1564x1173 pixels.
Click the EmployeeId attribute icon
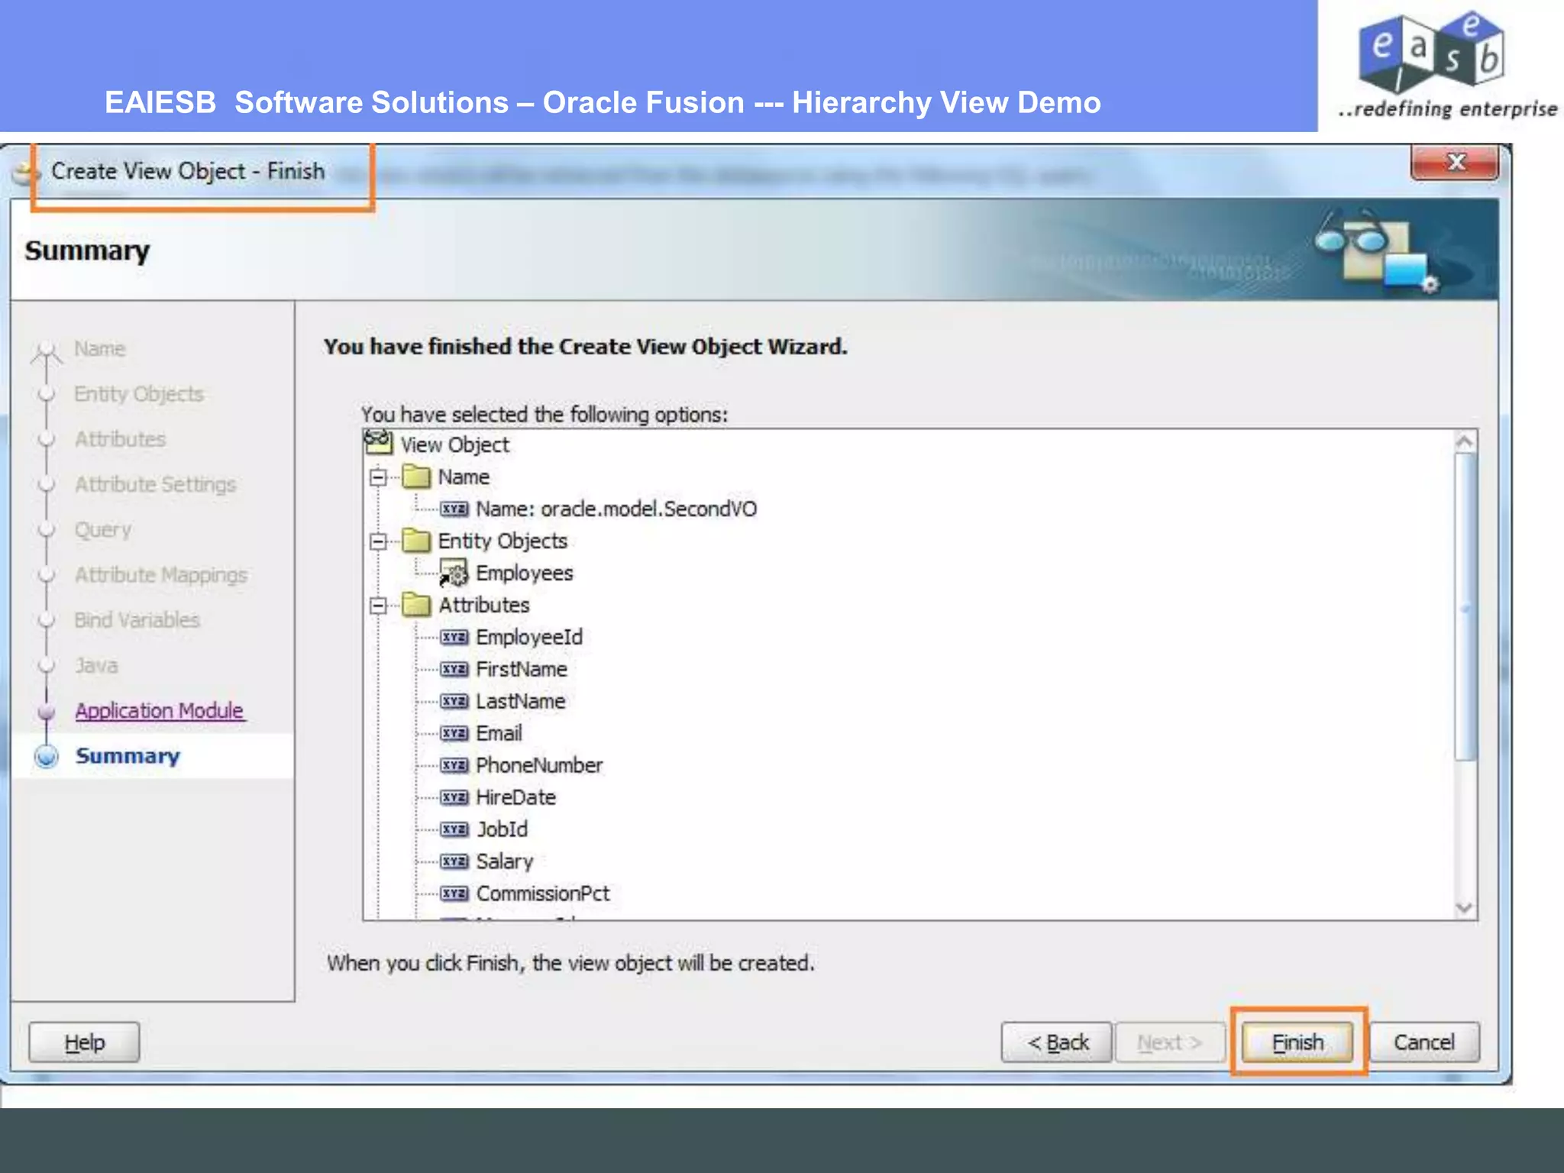454,637
